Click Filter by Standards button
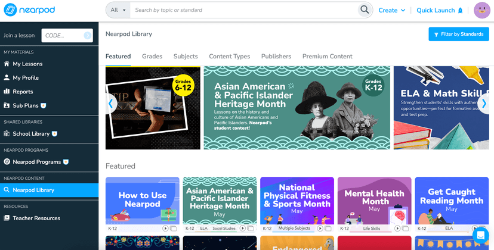Image resolution: width=494 pixels, height=250 pixels. [x=458, y=35]
